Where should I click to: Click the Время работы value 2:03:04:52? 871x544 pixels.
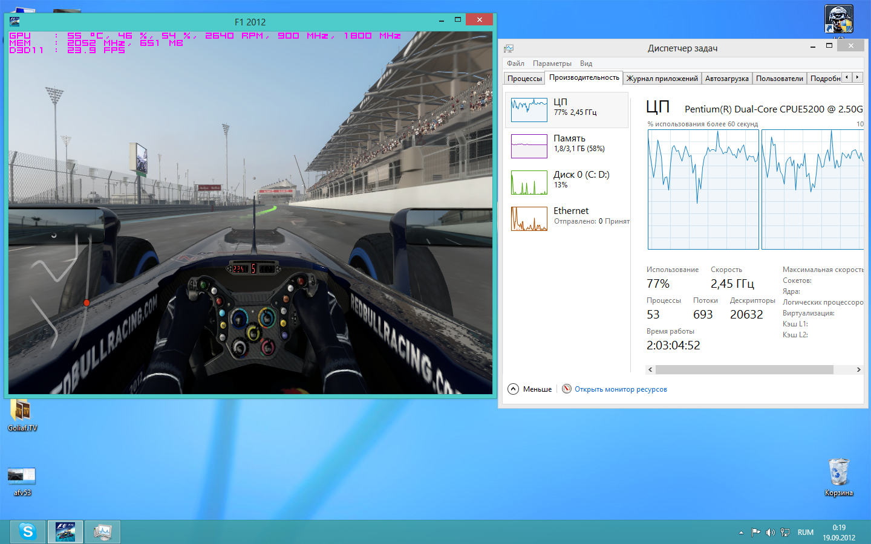[x=673, y=346]
